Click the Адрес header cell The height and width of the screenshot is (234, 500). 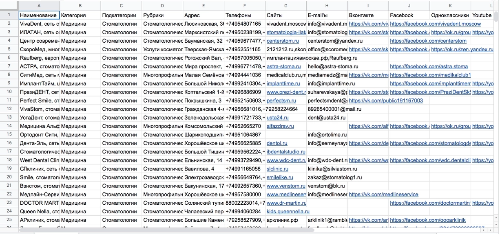[x=204, y=15]
